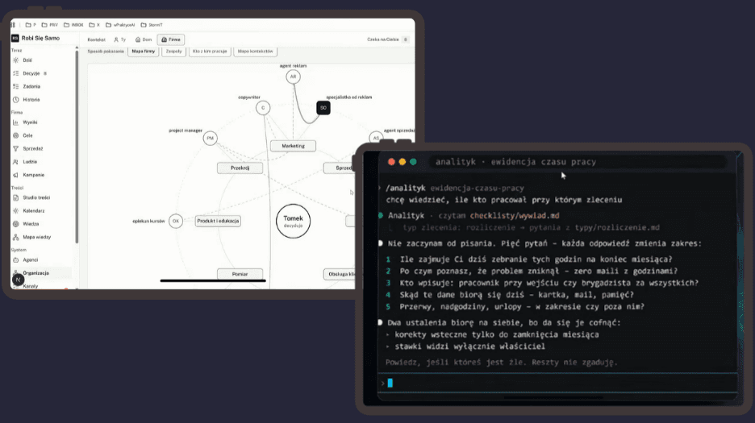The height and width of the screenshot is (423, 755).
Task: Switch context to Ty
Action: (x=120, y=39)
